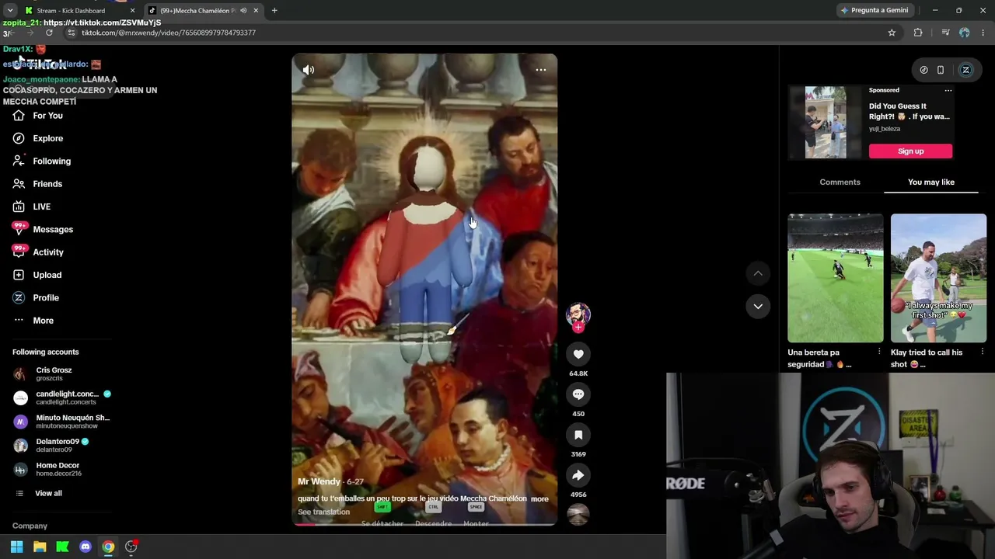
Task: Click the Upload plus-square icon
Action: 19,275
